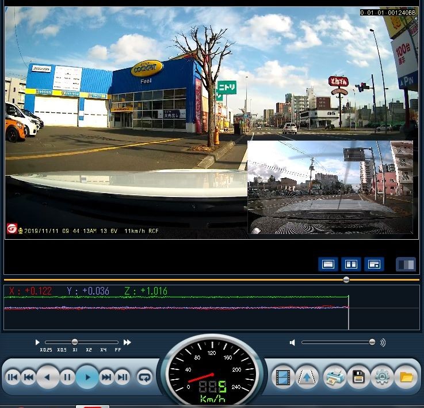Screen dimensions: 424x408
Task: Click the large blue play button
Action: [87, 377]
